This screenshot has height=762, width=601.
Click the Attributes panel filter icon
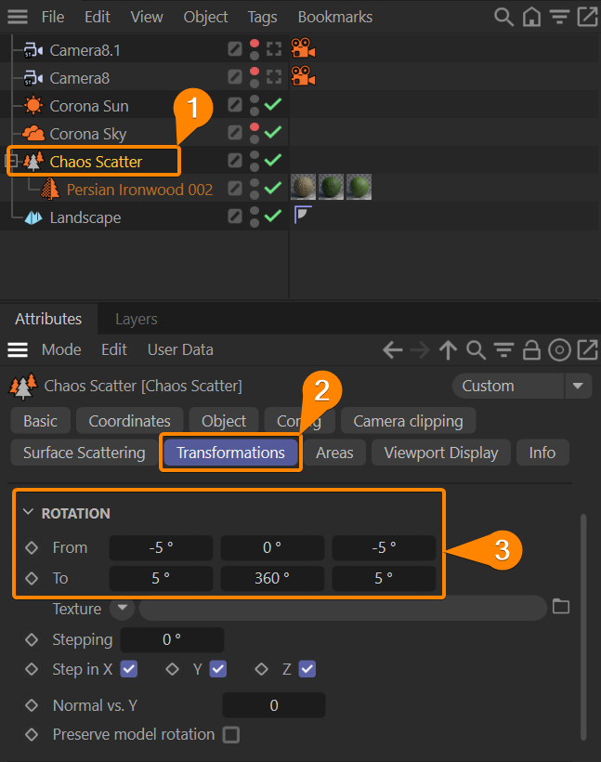pos(503,349)
